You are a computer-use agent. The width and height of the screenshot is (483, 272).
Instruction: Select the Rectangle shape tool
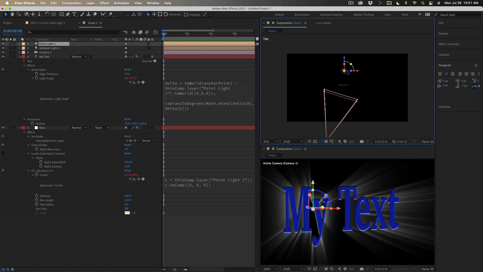tap(61, 14)
